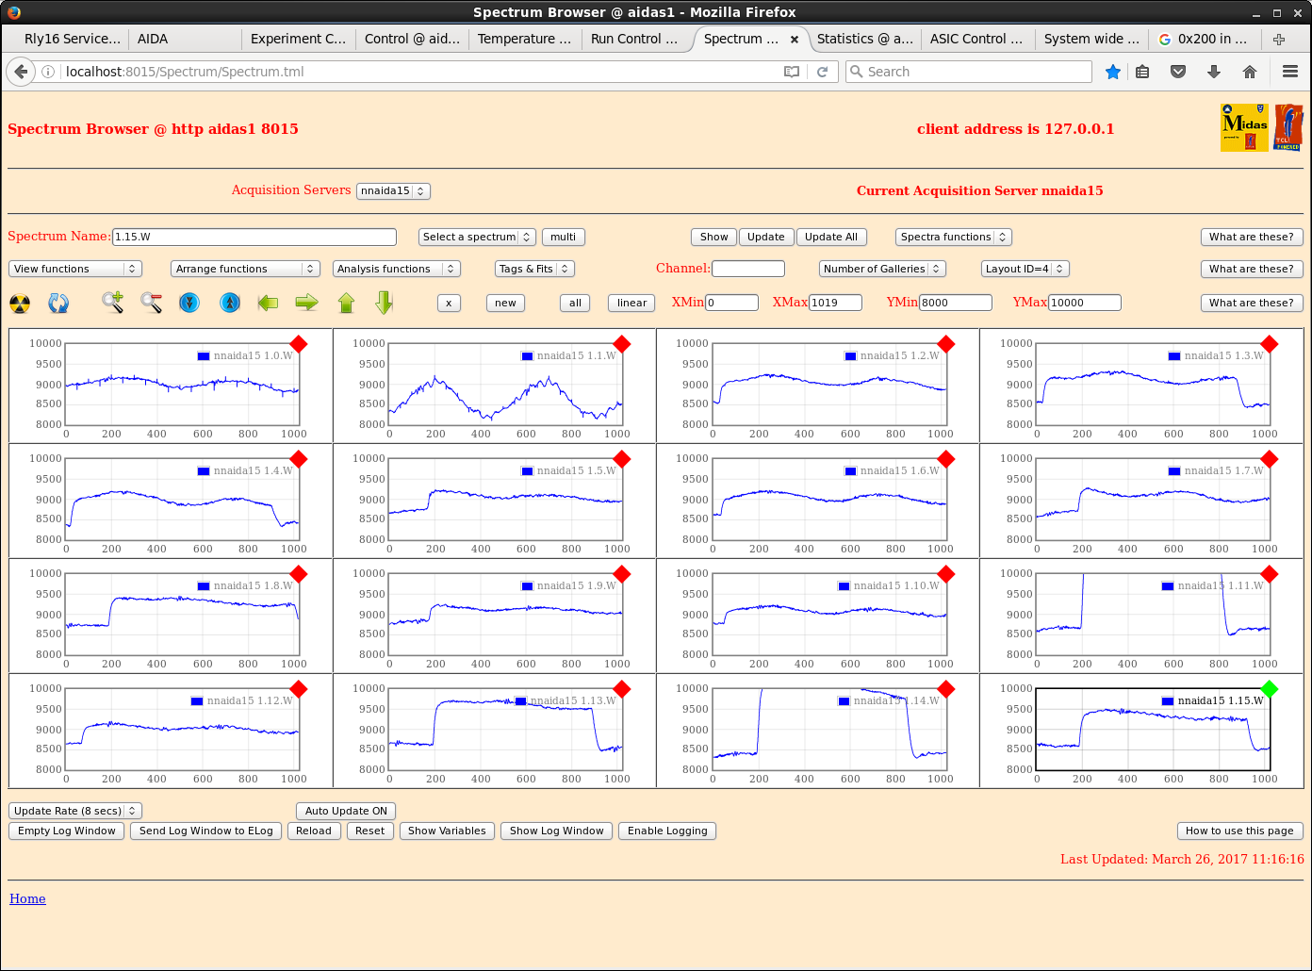Open a new browser tab
Viewport: 1312px width, 971px height.
1279,39
